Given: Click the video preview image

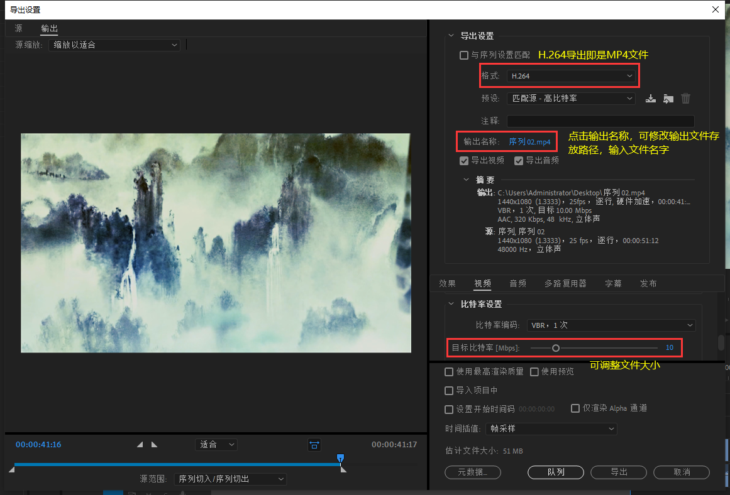Looking at the screenshot, I should (216, 243).
